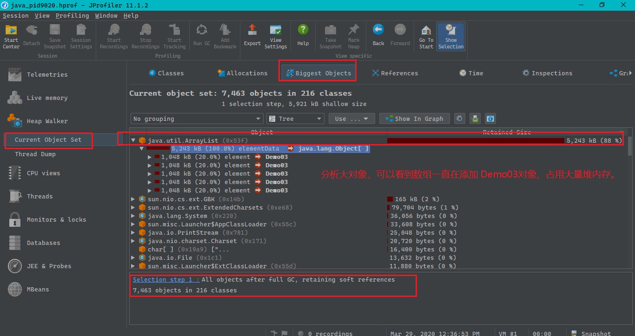Switch to the Inspections tab

(547, 73)
